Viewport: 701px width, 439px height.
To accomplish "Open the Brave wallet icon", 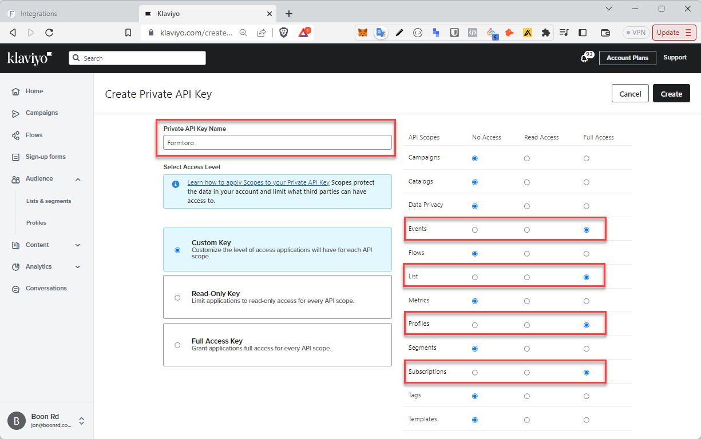I will 605,33.
